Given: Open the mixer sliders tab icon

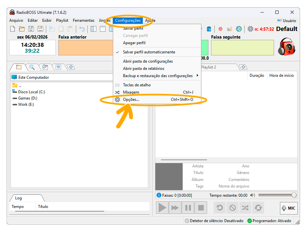Looking at the screenshot, I should click(58, 67).
